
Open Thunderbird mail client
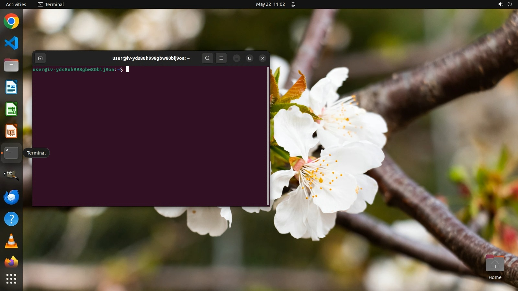[11, 197]
